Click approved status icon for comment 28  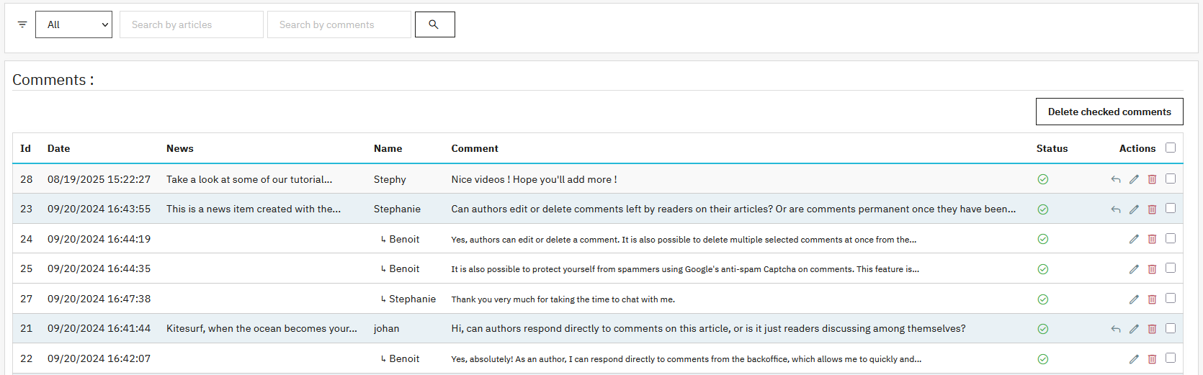point(1042,179)
